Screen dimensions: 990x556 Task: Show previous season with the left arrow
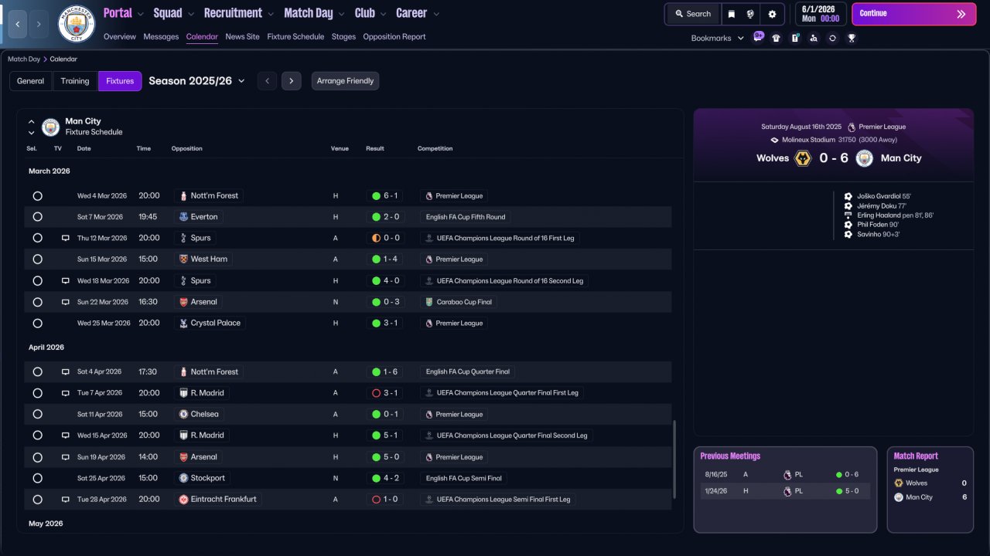pos(267,81)
